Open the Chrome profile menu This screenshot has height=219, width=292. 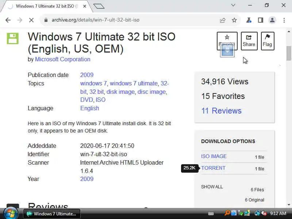click(272, 20)
